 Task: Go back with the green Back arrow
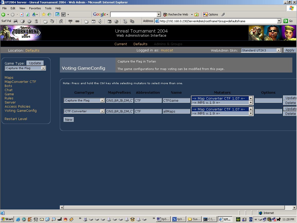tap(3, 14)
